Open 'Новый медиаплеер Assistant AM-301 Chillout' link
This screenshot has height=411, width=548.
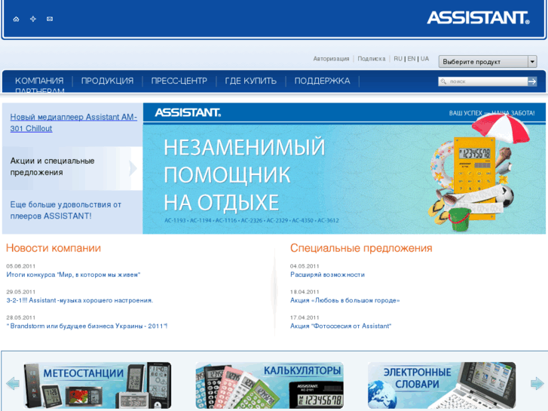point(73,123)
